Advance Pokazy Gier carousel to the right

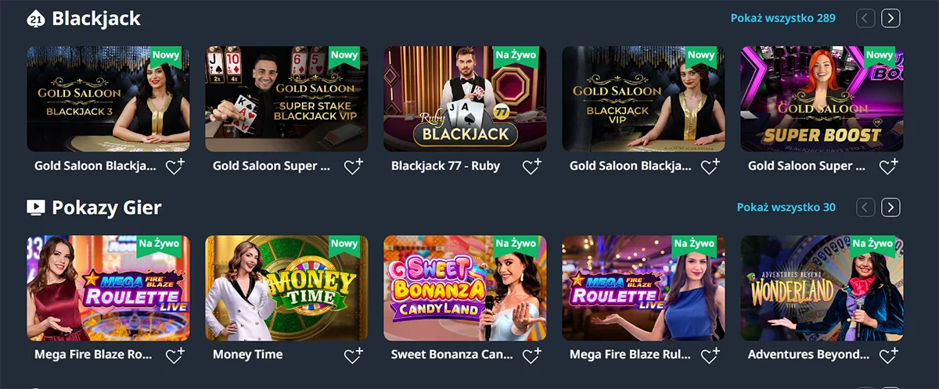890,207
